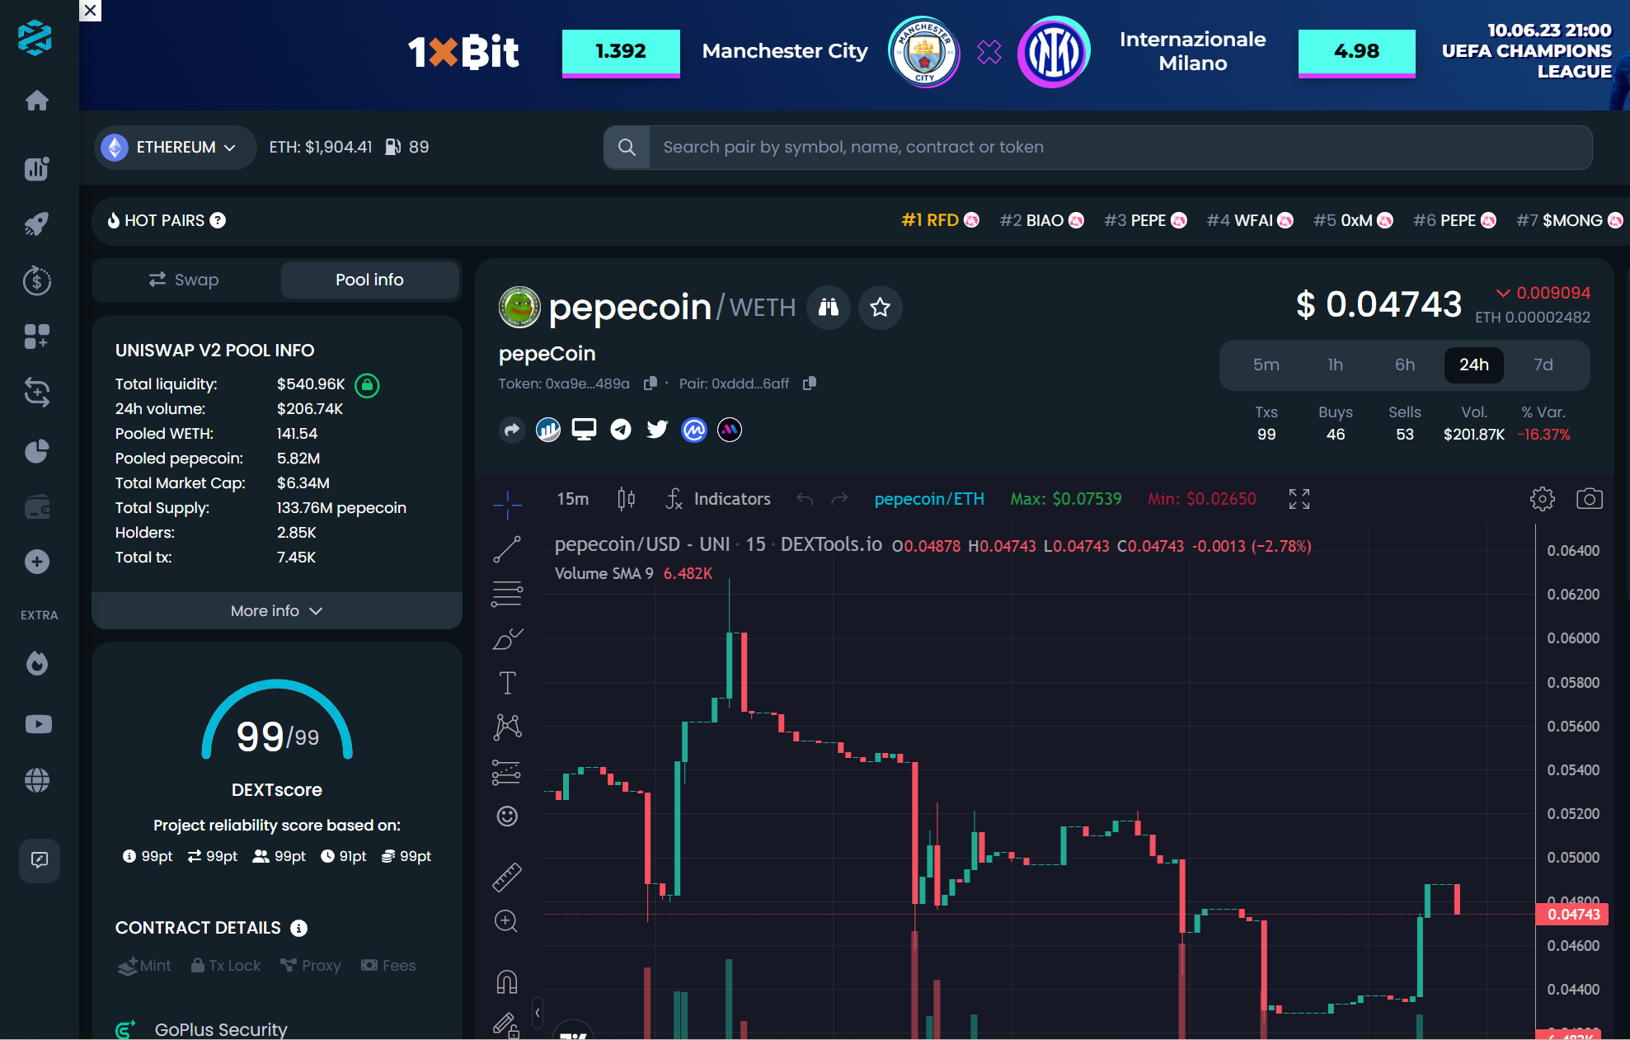1630x1040 pixels.
Task: Open the YouTube play icon in sidebar
Action: click(x=38, y=724)
